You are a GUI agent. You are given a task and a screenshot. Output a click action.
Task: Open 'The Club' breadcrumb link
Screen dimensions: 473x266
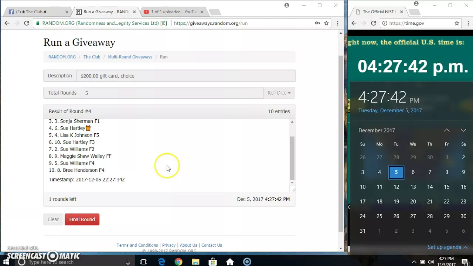pos(92,57)
